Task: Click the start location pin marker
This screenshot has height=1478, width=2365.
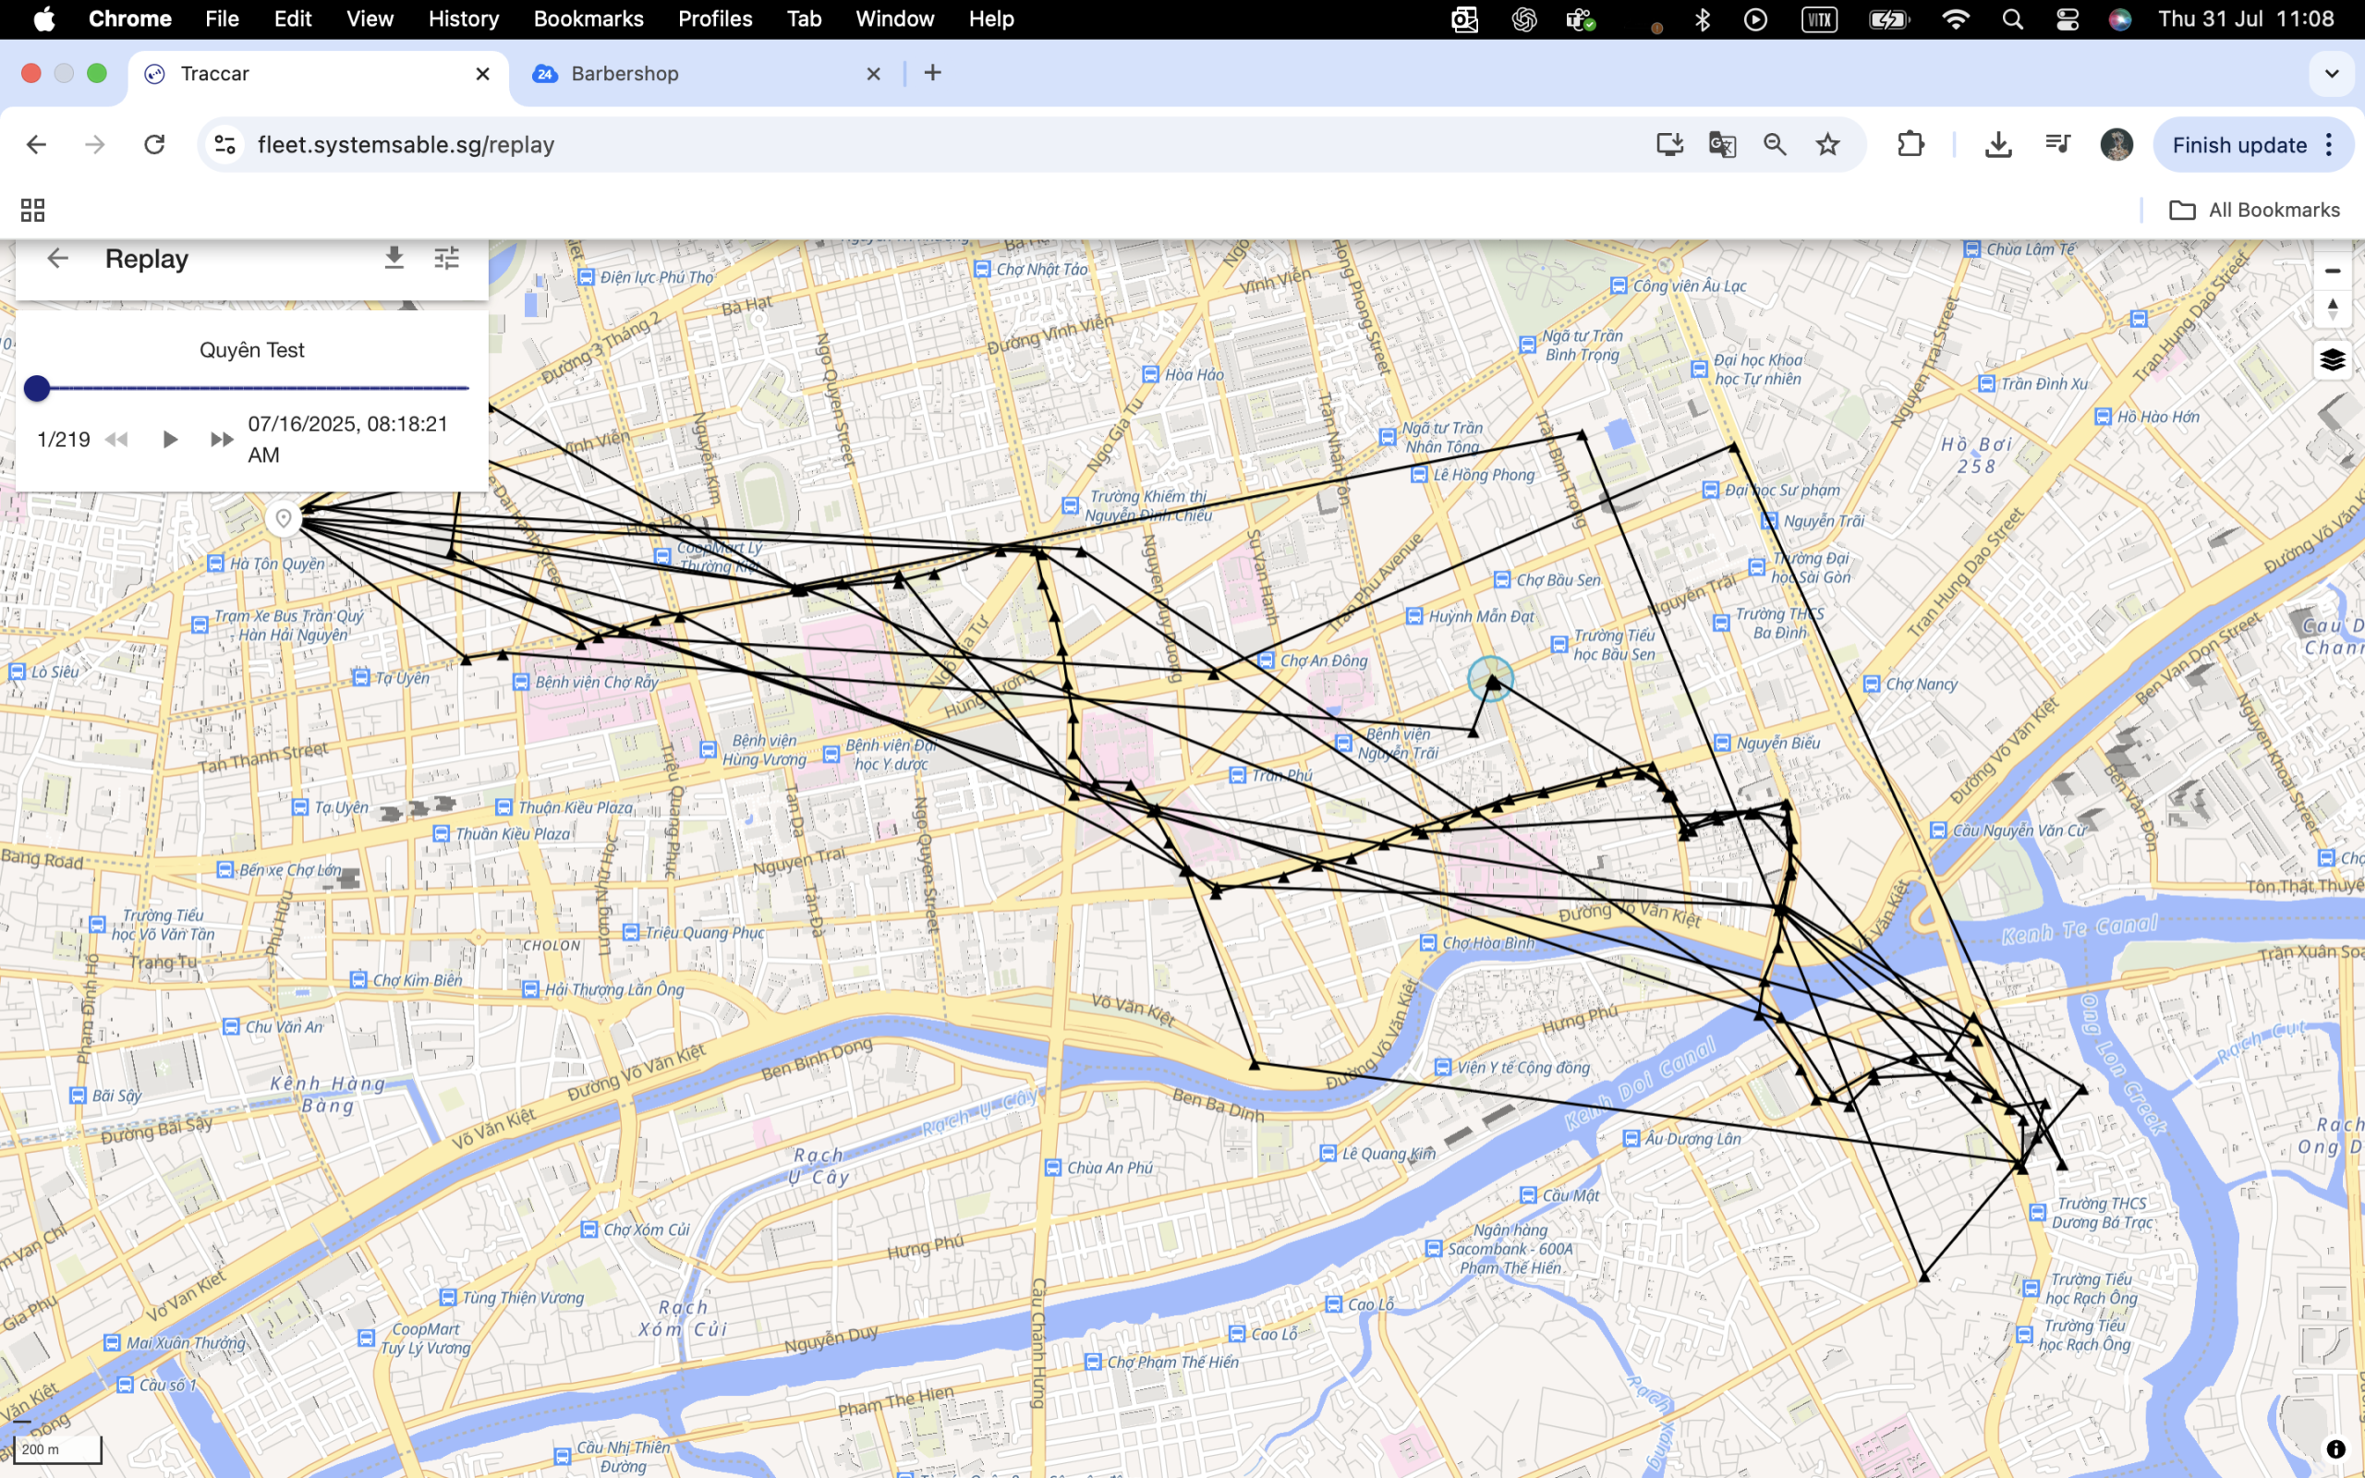Action: [x=284, y=518]
